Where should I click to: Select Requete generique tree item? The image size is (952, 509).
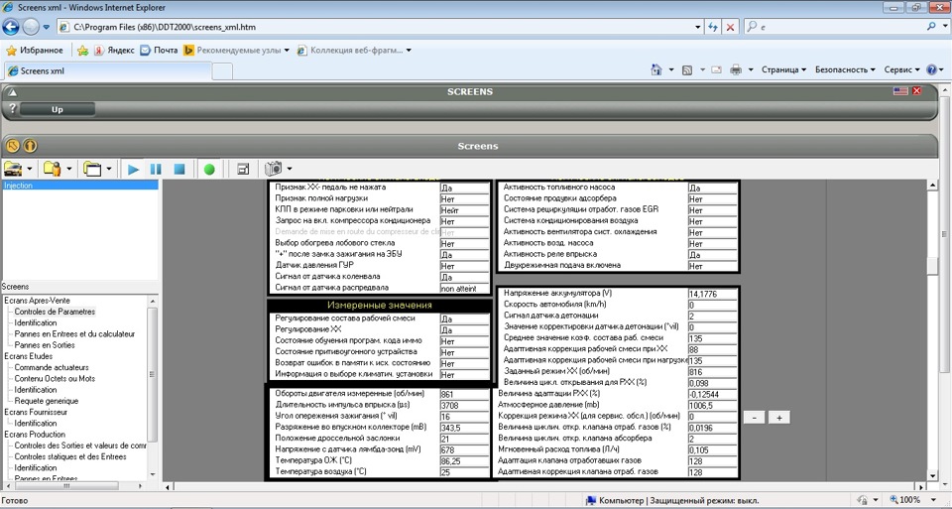47,401
